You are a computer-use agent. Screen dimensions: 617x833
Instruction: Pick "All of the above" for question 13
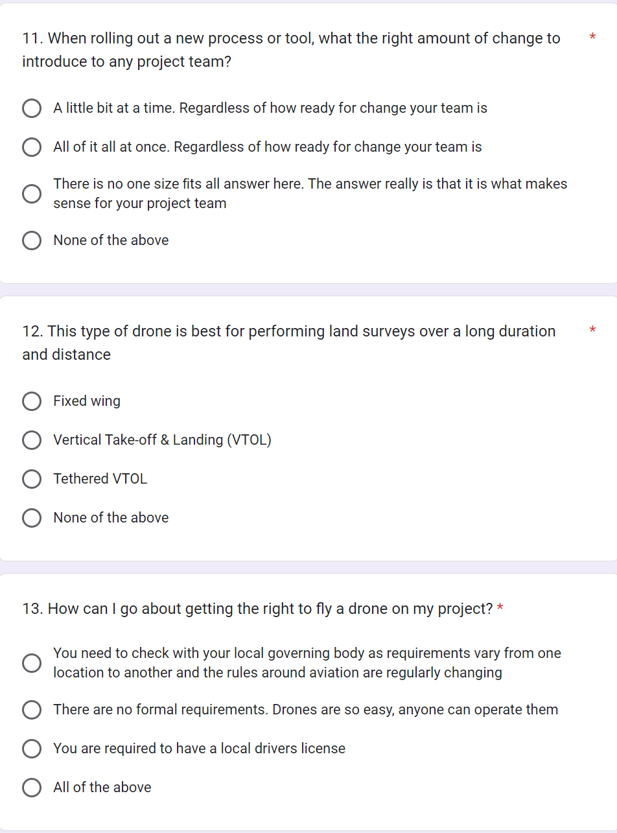coord(32,788)
